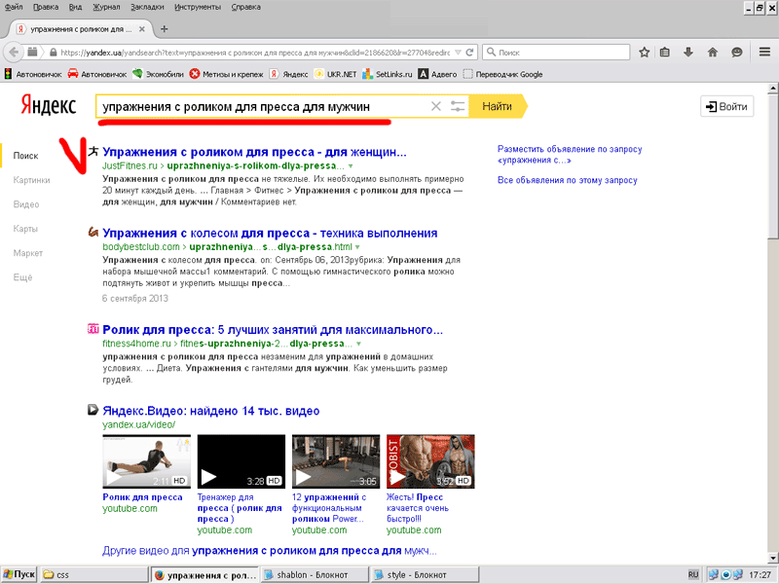Open the bookmarks list icon in toolbar
The width and height of the screenshot is (779, 584).
[x=665, y=53]
